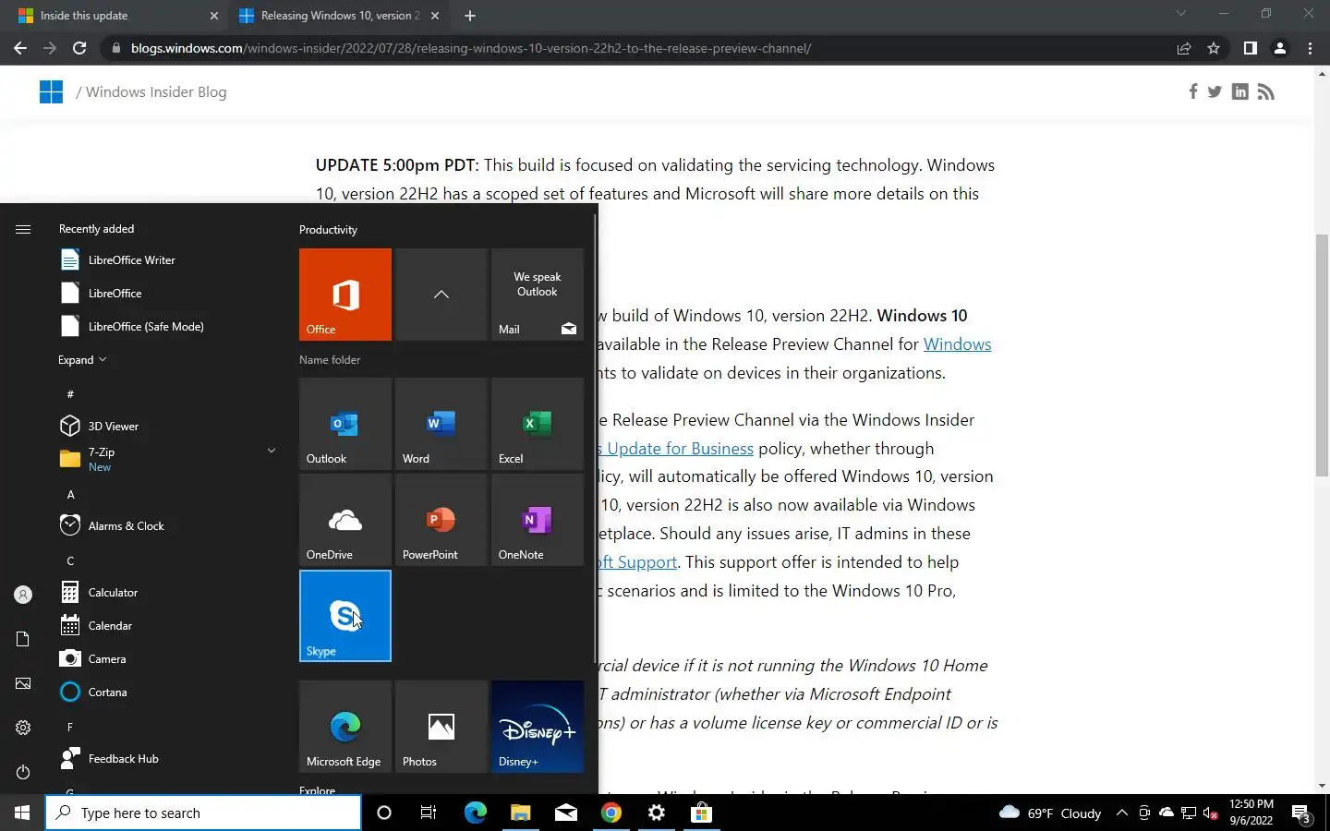Image resolution: width=1330 pixels, height=831 pixels.
Task: Share the blog on Twitter icon
Action: click(1215, 91)
